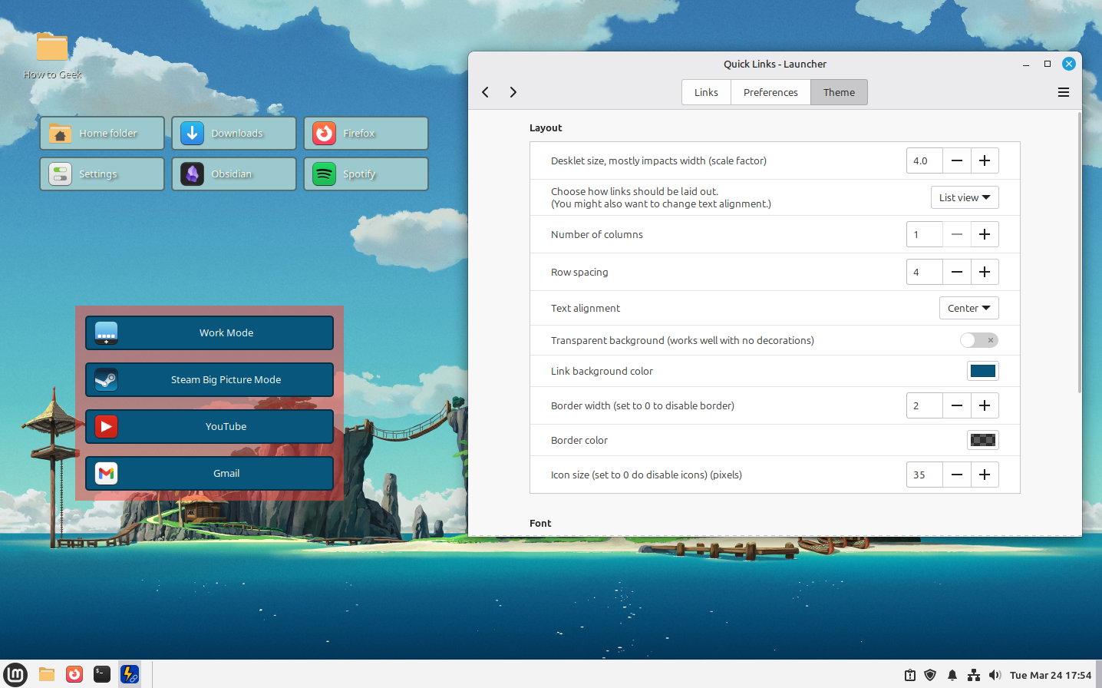The height and width of the screenshot is (688, 1102).
Task: Pick the Link background color swatch
Action: (983, 371)
